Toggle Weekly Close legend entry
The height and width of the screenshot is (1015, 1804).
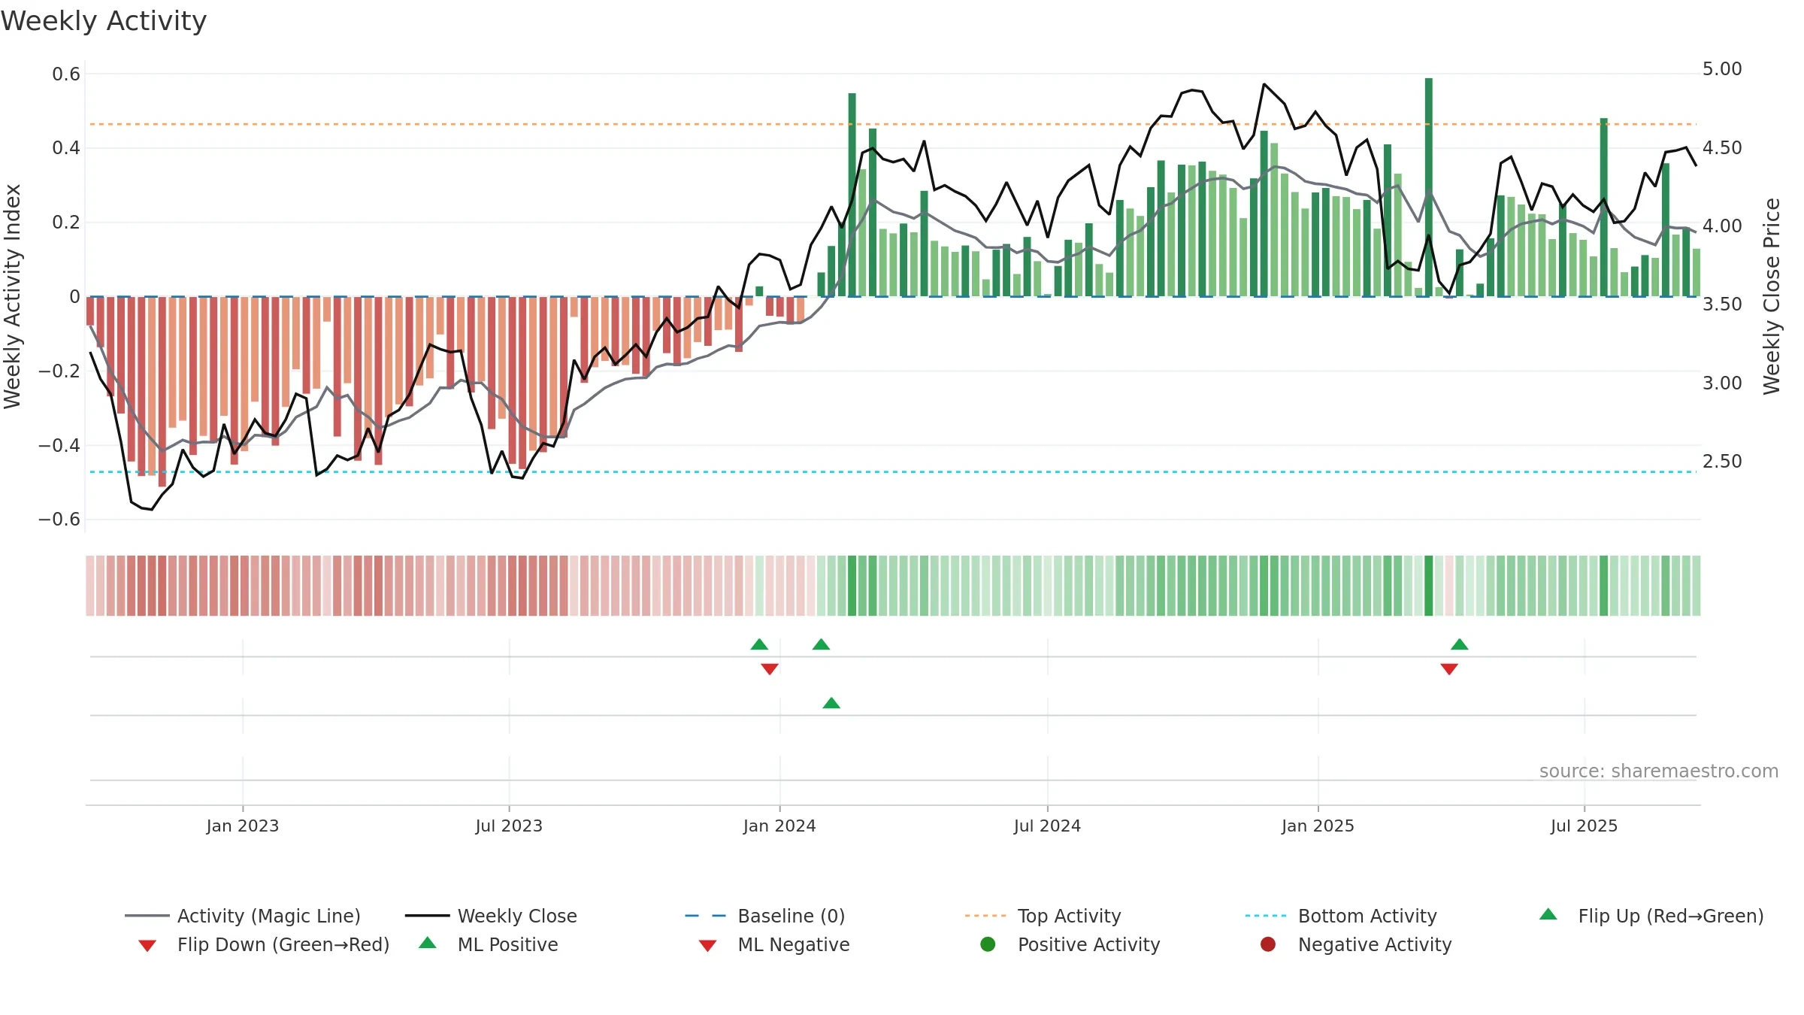click(491, 916)
